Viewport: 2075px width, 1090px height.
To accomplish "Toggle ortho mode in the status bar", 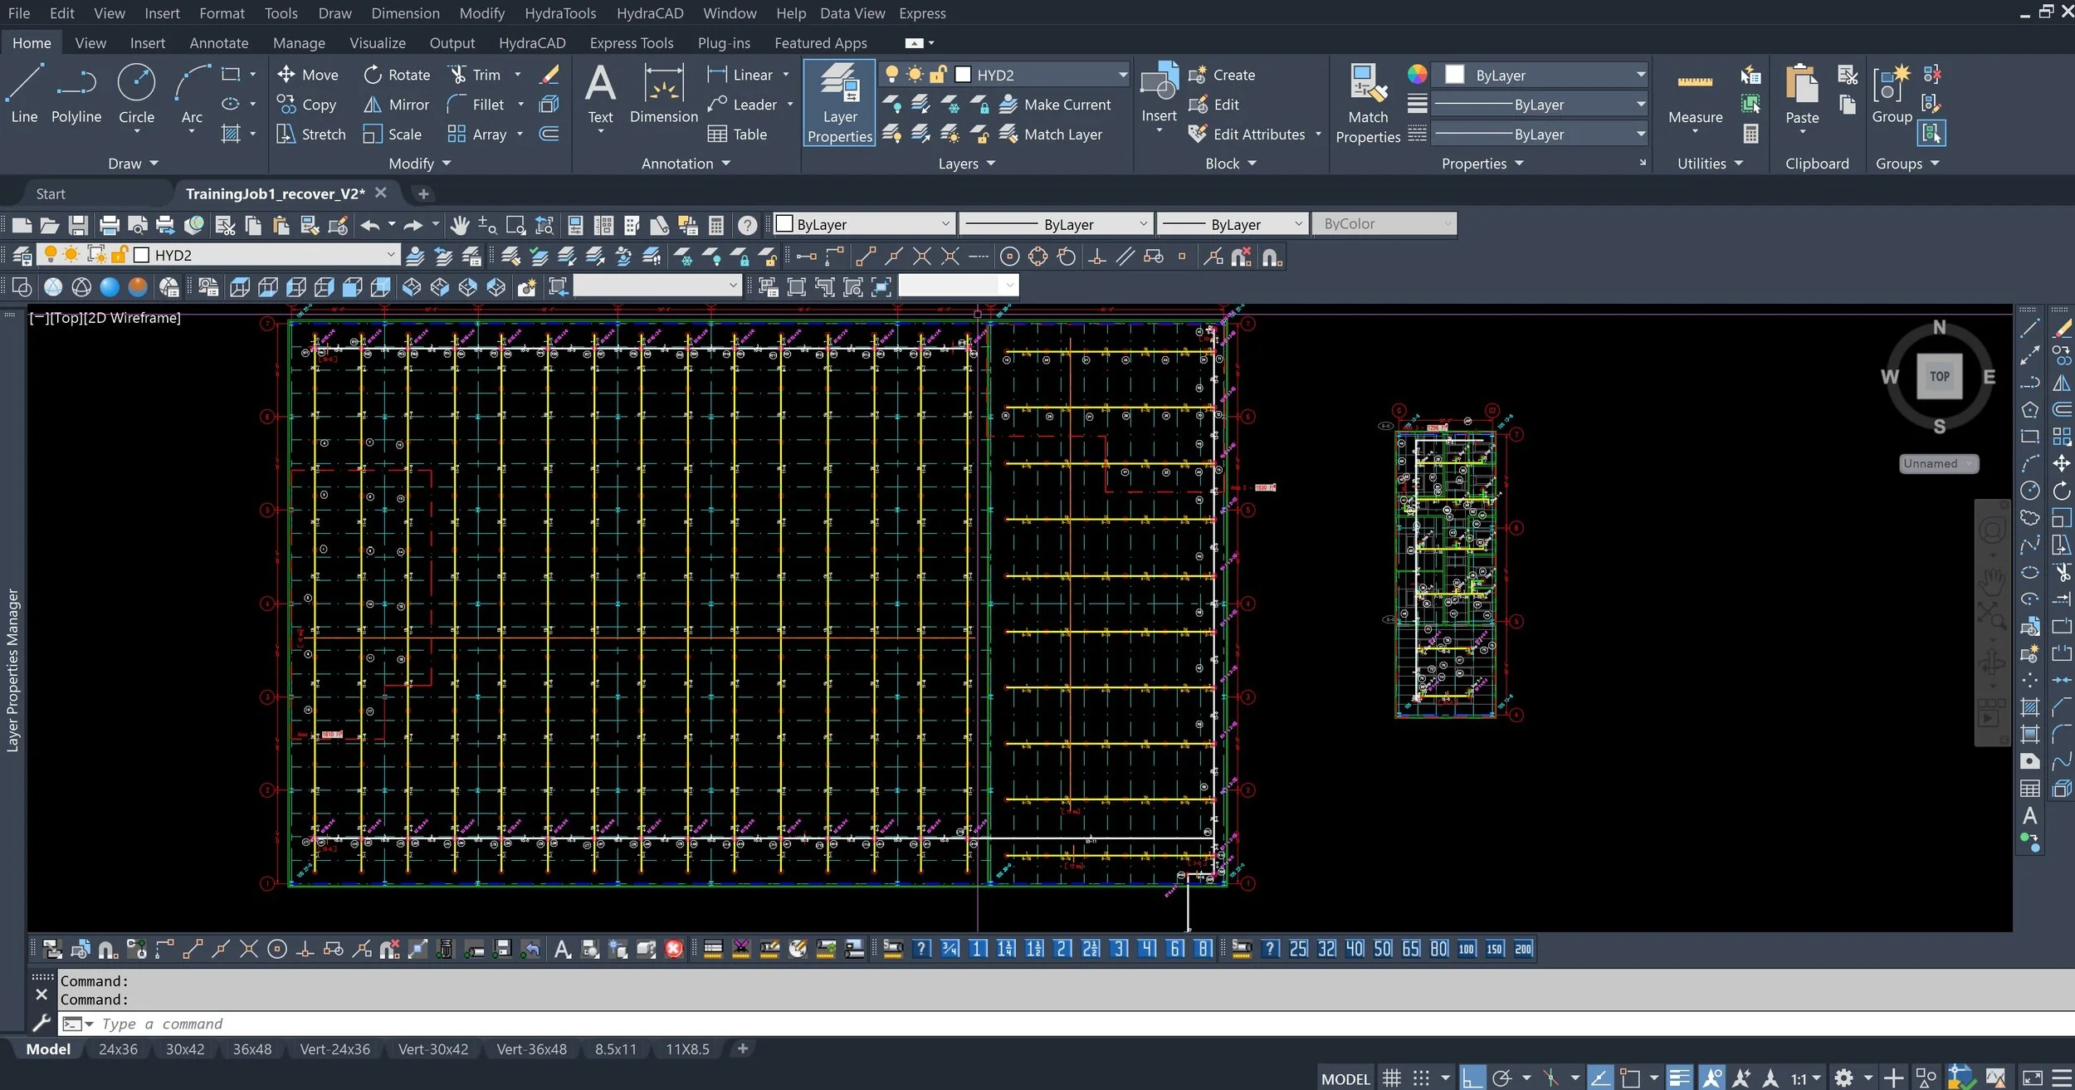I will tap(1473, 1077).
